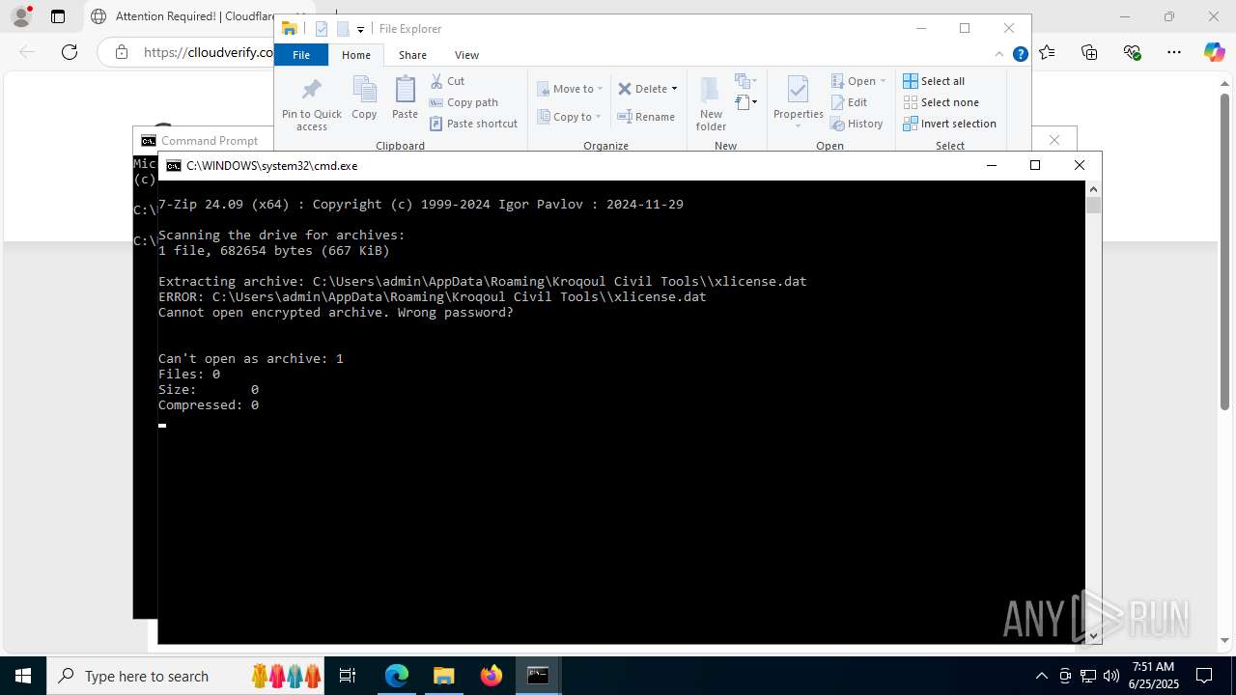The width and height of the screenshot is (1236, 695).
Task: Expand the Properties dropdown arrow
Action: (x=798, y=126)
